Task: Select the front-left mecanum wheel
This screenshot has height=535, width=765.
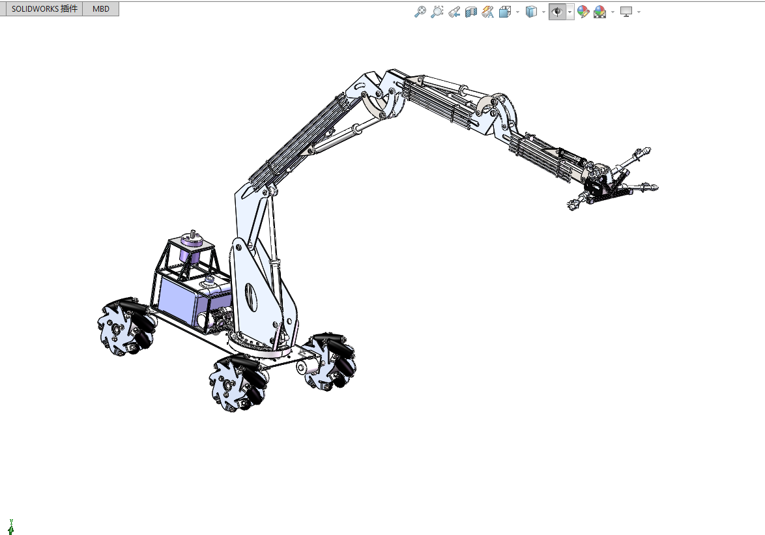Action: [x=238, y=383]
